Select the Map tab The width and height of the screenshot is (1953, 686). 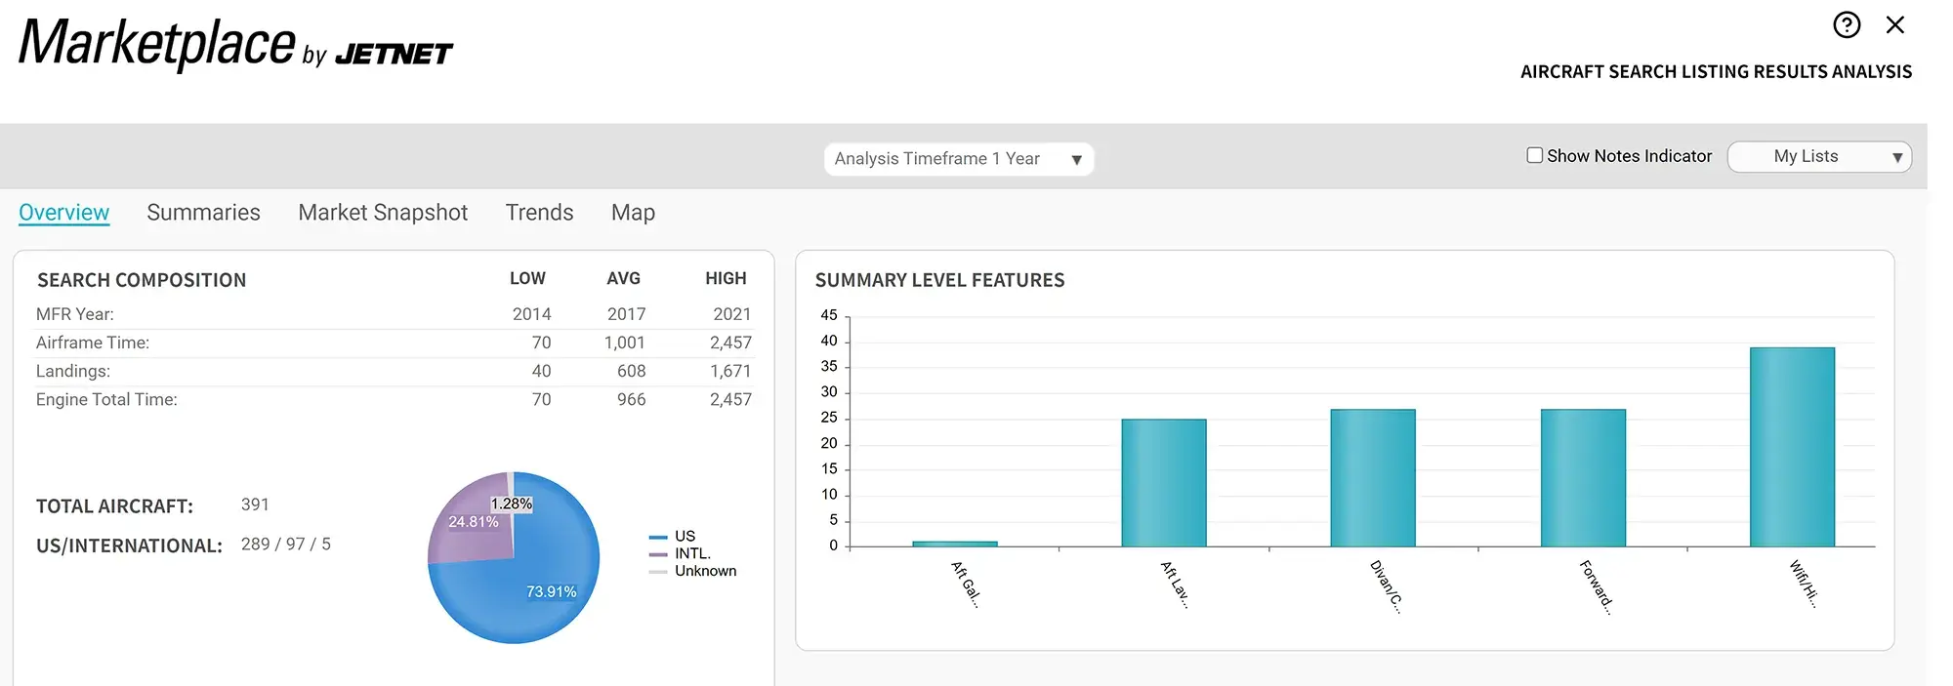pyautogui.click(x=633, y=213)
